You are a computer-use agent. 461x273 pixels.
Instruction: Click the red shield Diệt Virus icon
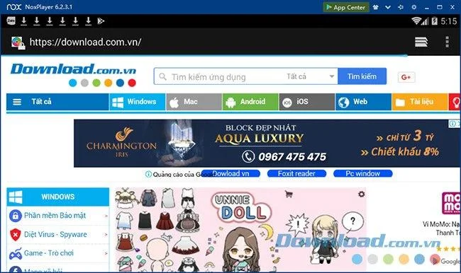[x=16, y=235]
